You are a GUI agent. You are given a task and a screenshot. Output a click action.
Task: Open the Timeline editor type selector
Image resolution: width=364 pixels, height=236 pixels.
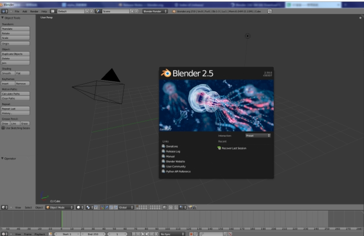4,234
